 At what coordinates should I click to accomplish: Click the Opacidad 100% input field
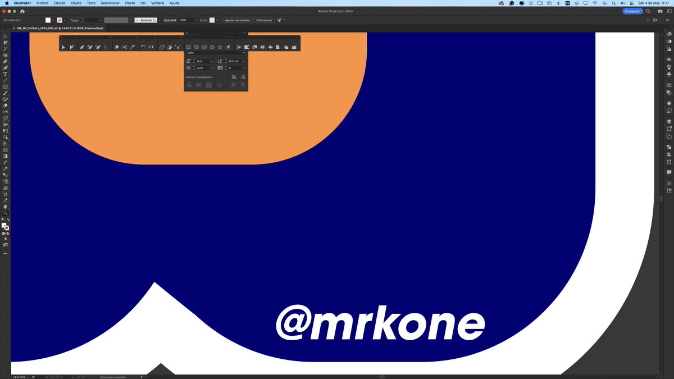186,20
